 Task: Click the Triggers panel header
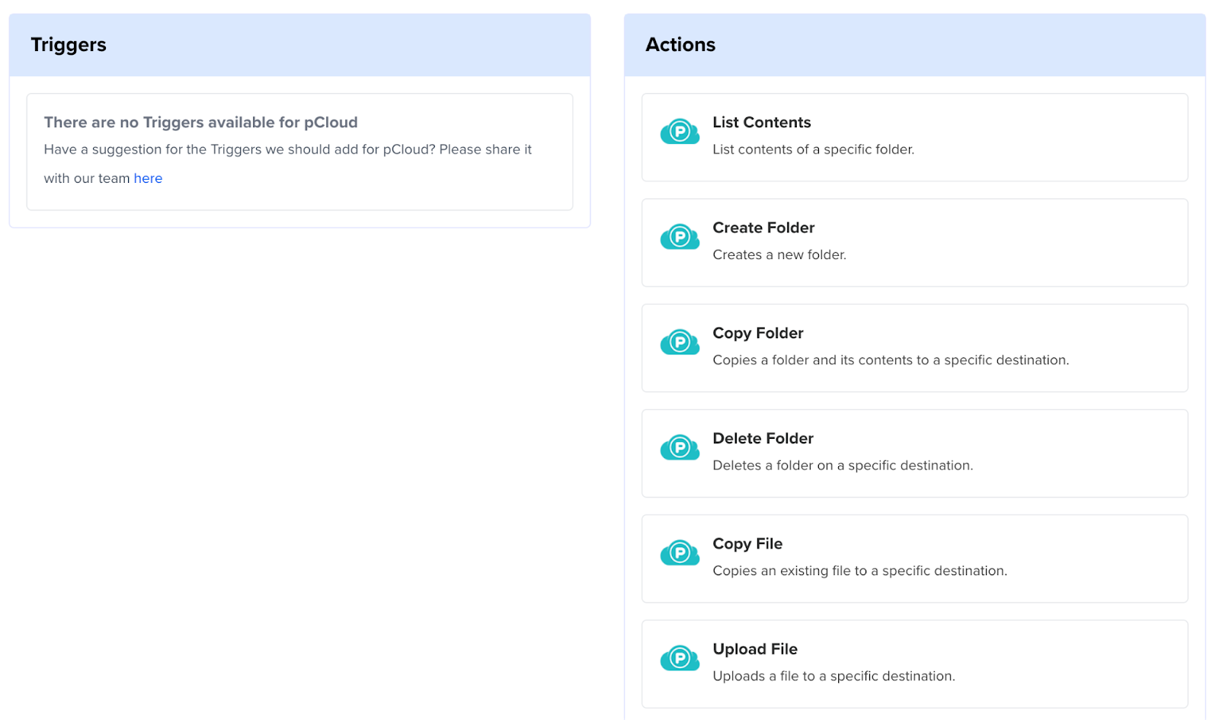(69, 45)
